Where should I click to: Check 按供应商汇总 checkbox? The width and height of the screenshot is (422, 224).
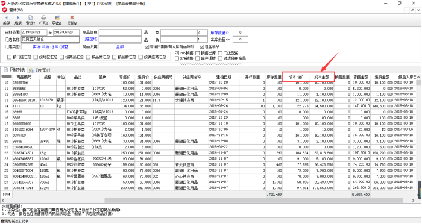[x=140, y=57]
